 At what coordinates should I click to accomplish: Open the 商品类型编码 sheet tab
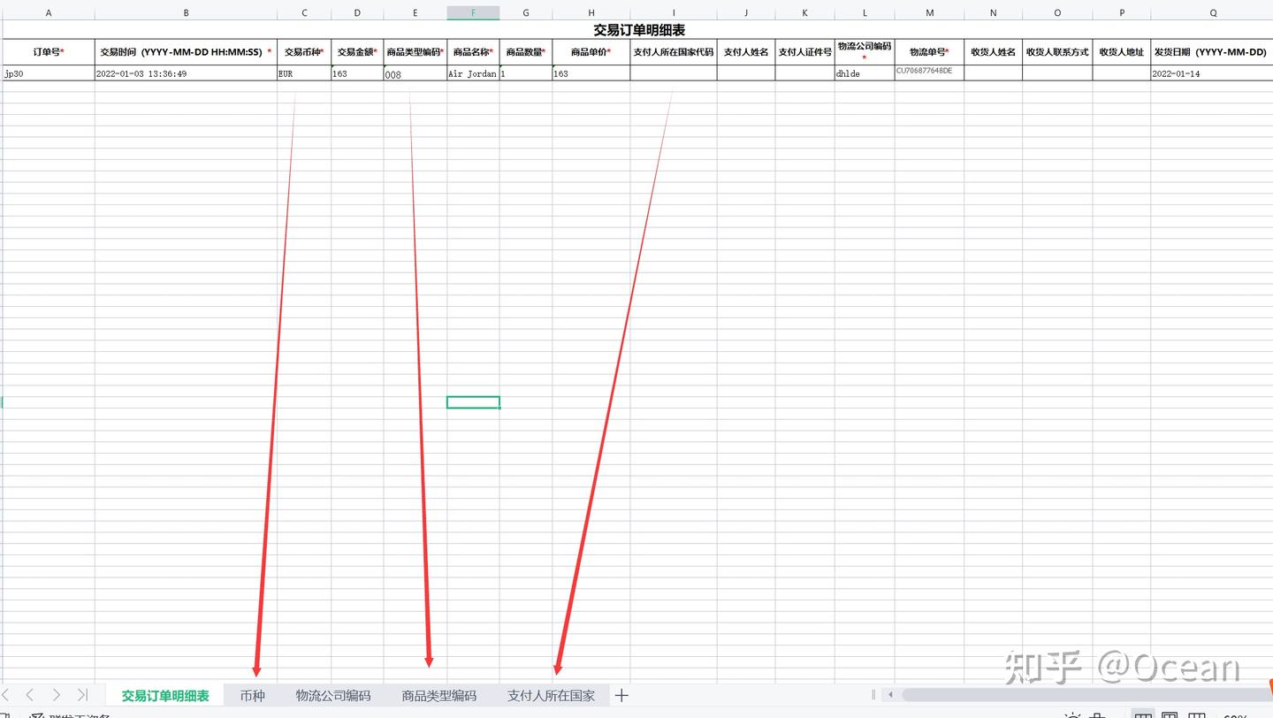[438, 695]
